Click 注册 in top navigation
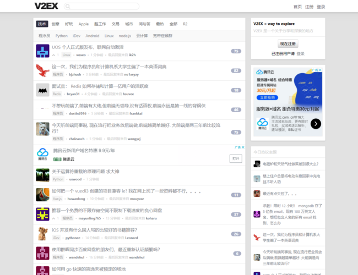 [x=309, y=7]
